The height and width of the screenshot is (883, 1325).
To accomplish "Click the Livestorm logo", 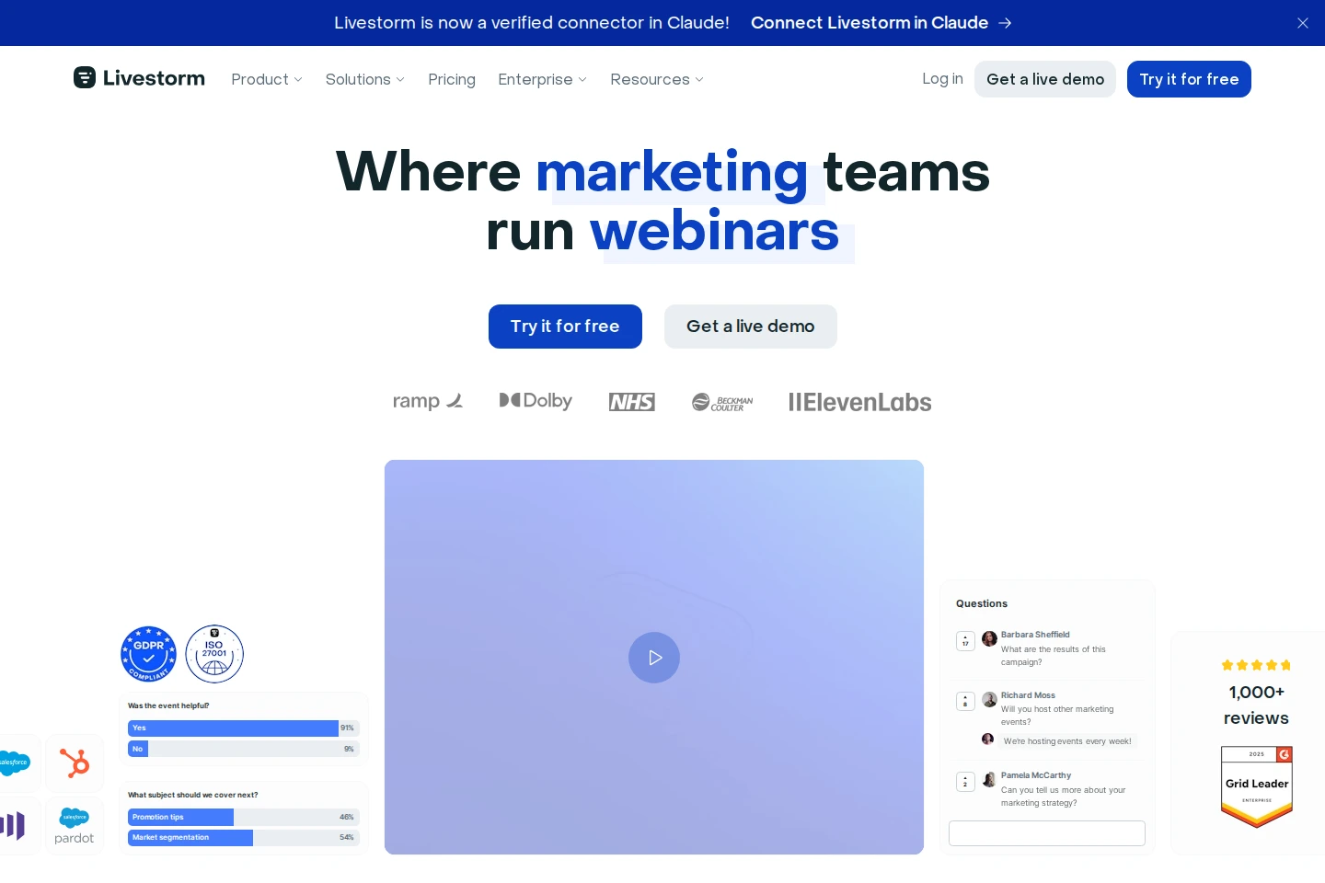I will click(139, 78).
